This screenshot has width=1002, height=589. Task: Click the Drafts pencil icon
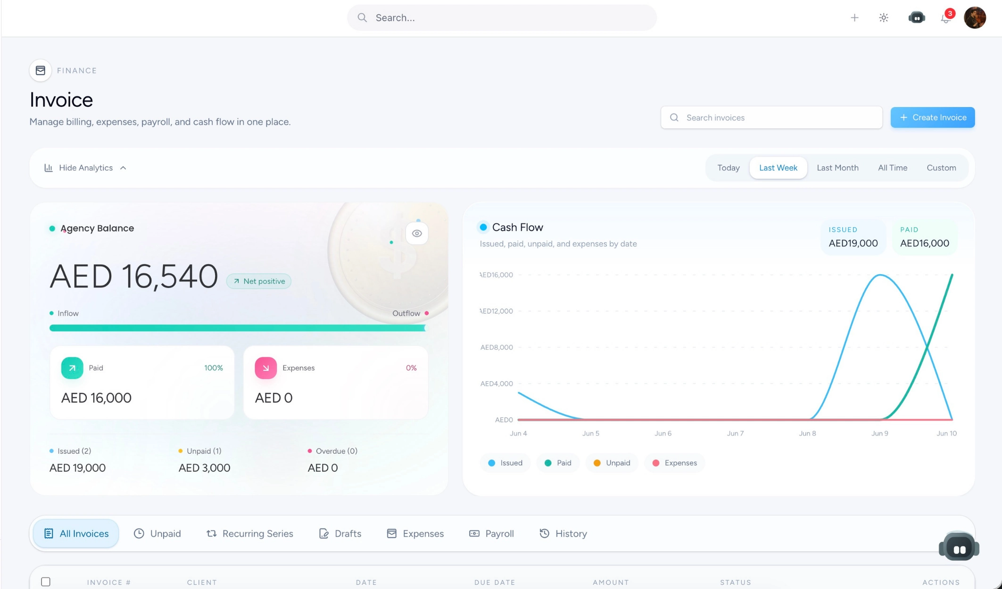point(323,533)
